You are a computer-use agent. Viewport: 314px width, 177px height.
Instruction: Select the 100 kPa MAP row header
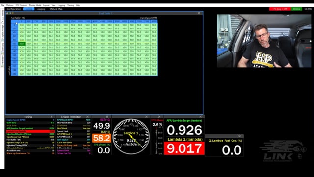[x=14, y=44]
